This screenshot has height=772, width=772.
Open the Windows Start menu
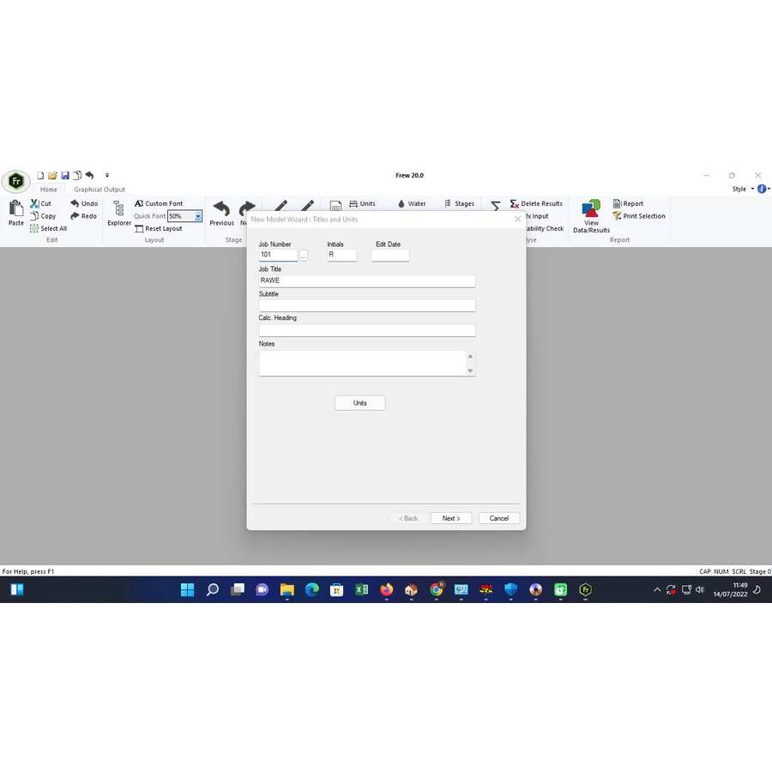tap(187, 590)
